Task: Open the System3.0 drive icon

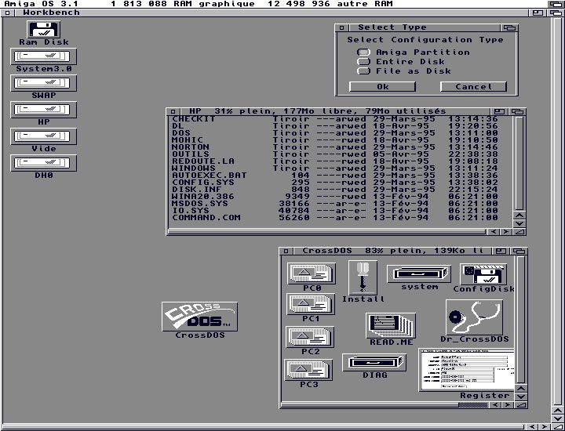Action: click(44, 56)
